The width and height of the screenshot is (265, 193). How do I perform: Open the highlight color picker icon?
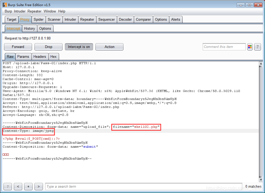[x=250, y=47]
